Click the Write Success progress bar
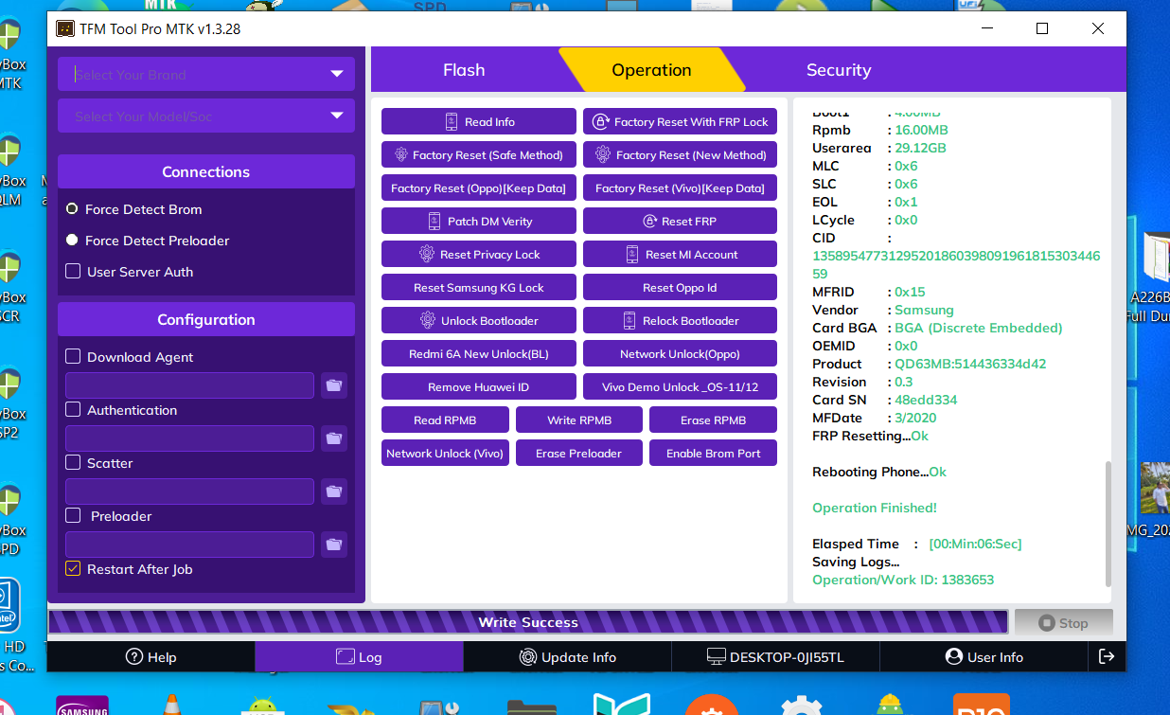The height and width of the screenshot is (715, 1170). [528, 622]
